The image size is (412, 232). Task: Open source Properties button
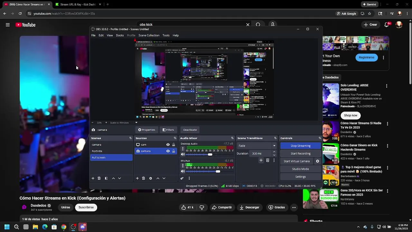point(147,130)
